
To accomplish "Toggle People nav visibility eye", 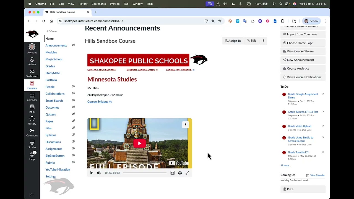I will (73, 87).
